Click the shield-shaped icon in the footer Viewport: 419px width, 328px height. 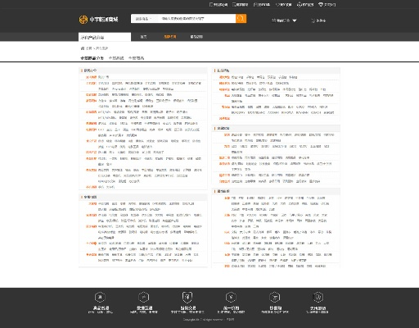187,298
